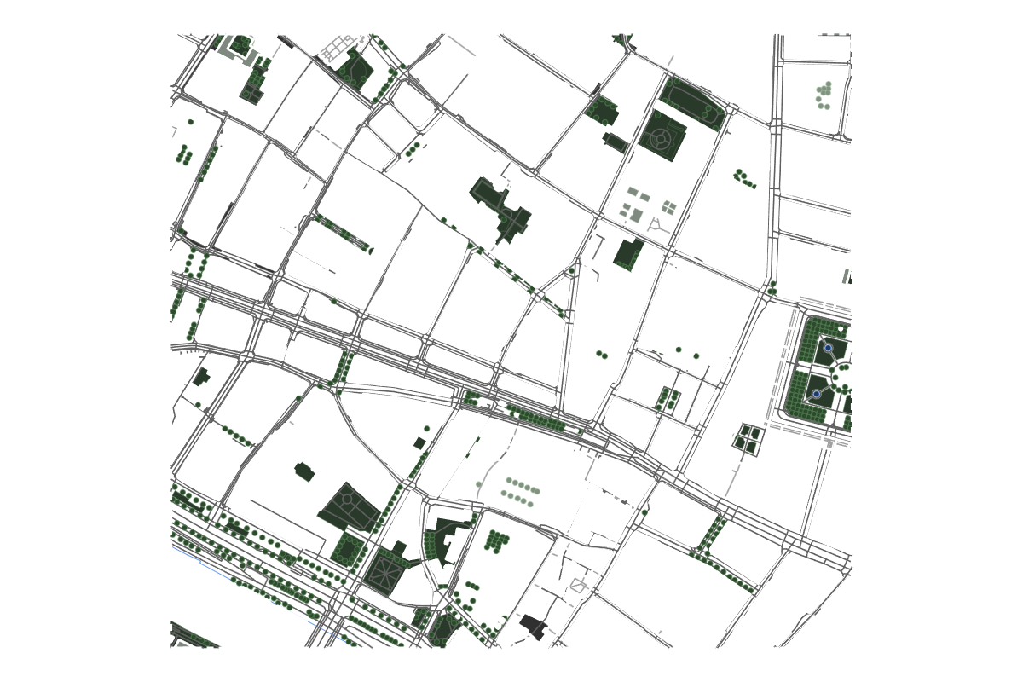The width and height of the screenshot is (1023, 682).
Task: Select the cluster of gray squares
Action: pos(647,205)
